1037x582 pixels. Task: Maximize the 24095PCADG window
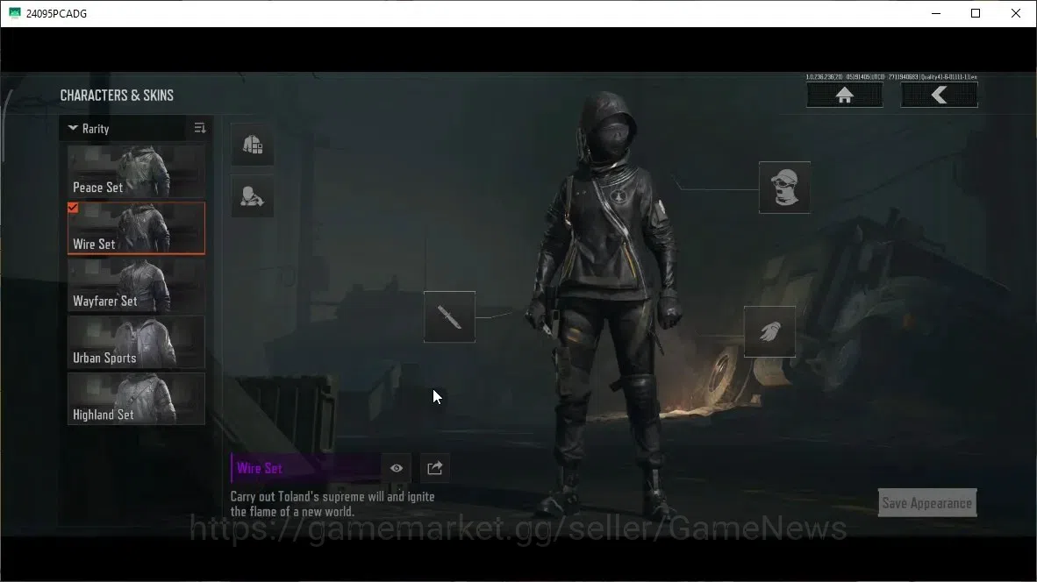976,13
